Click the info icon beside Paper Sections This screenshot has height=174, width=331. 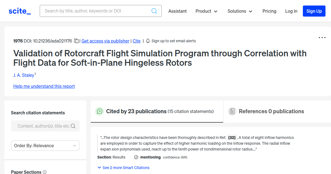coord(44,172)
